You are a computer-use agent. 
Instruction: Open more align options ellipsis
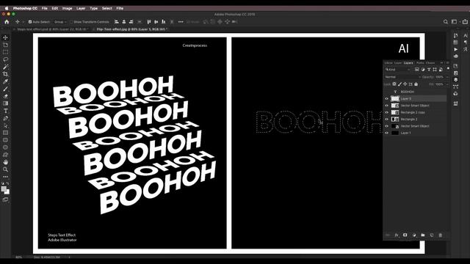(x=181, y=22)
